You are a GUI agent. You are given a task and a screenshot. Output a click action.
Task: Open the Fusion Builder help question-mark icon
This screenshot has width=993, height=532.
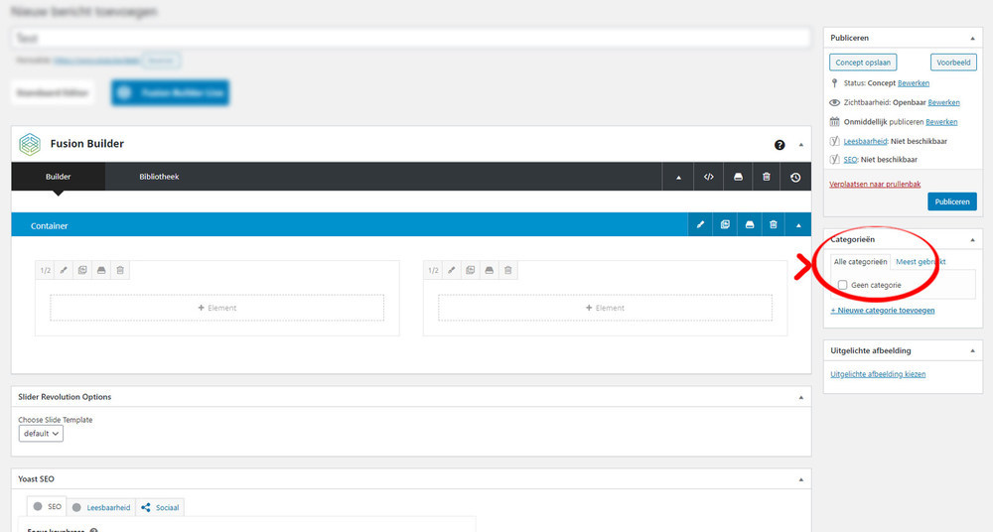[x=780, y=145]
